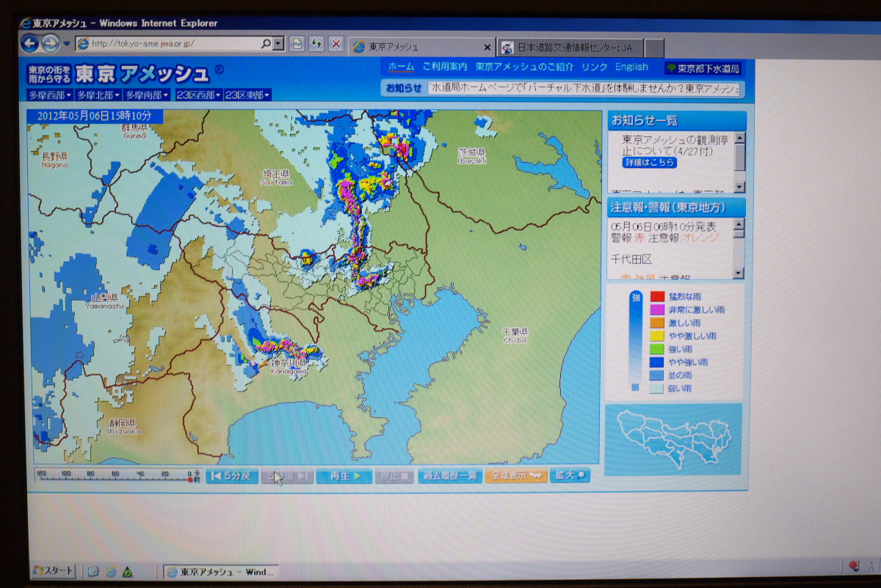
Task: Click the 茨城県 Ibaraki label on map
Action: (x=473, y=156)
